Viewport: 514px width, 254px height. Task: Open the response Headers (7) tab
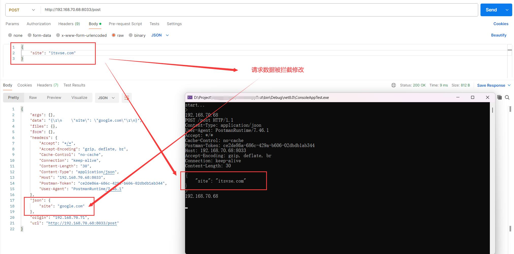coord(47,85)
